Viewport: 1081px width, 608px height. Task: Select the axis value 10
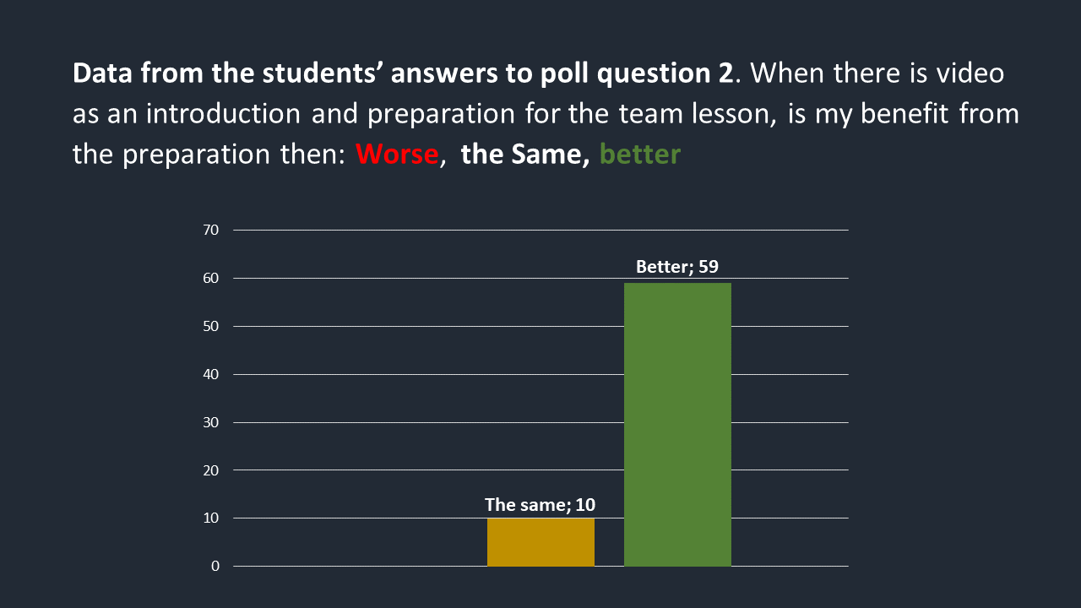tap(211, 518)
